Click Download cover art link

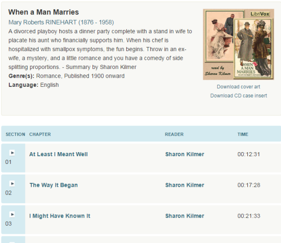point(239,87)
